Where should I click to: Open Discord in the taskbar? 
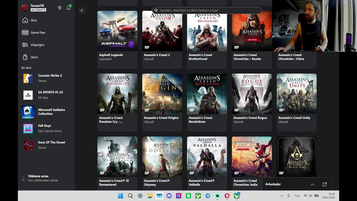(x=169, y=196)
